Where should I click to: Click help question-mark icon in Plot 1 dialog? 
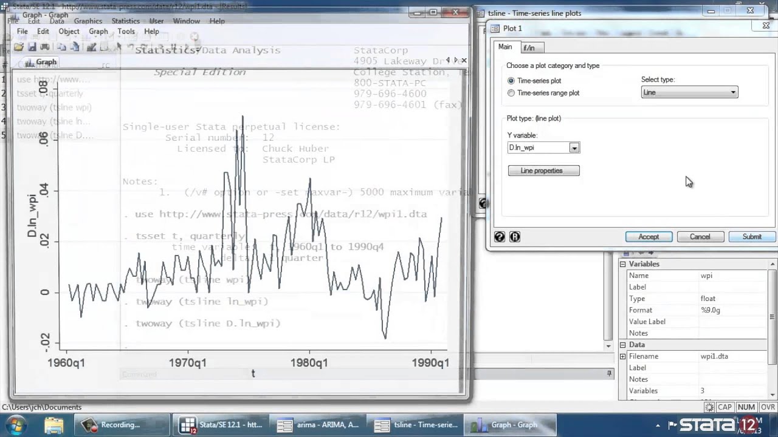500,237
